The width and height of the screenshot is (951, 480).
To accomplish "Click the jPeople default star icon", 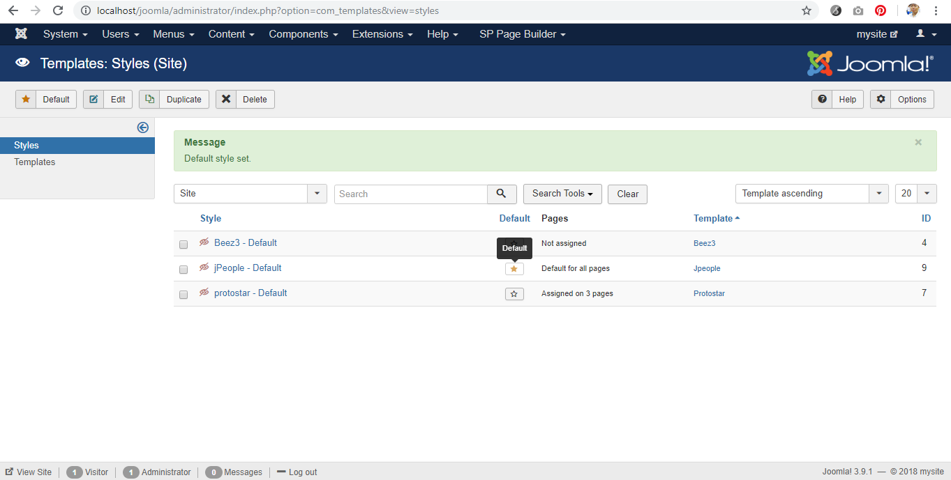I will point(514,269).
